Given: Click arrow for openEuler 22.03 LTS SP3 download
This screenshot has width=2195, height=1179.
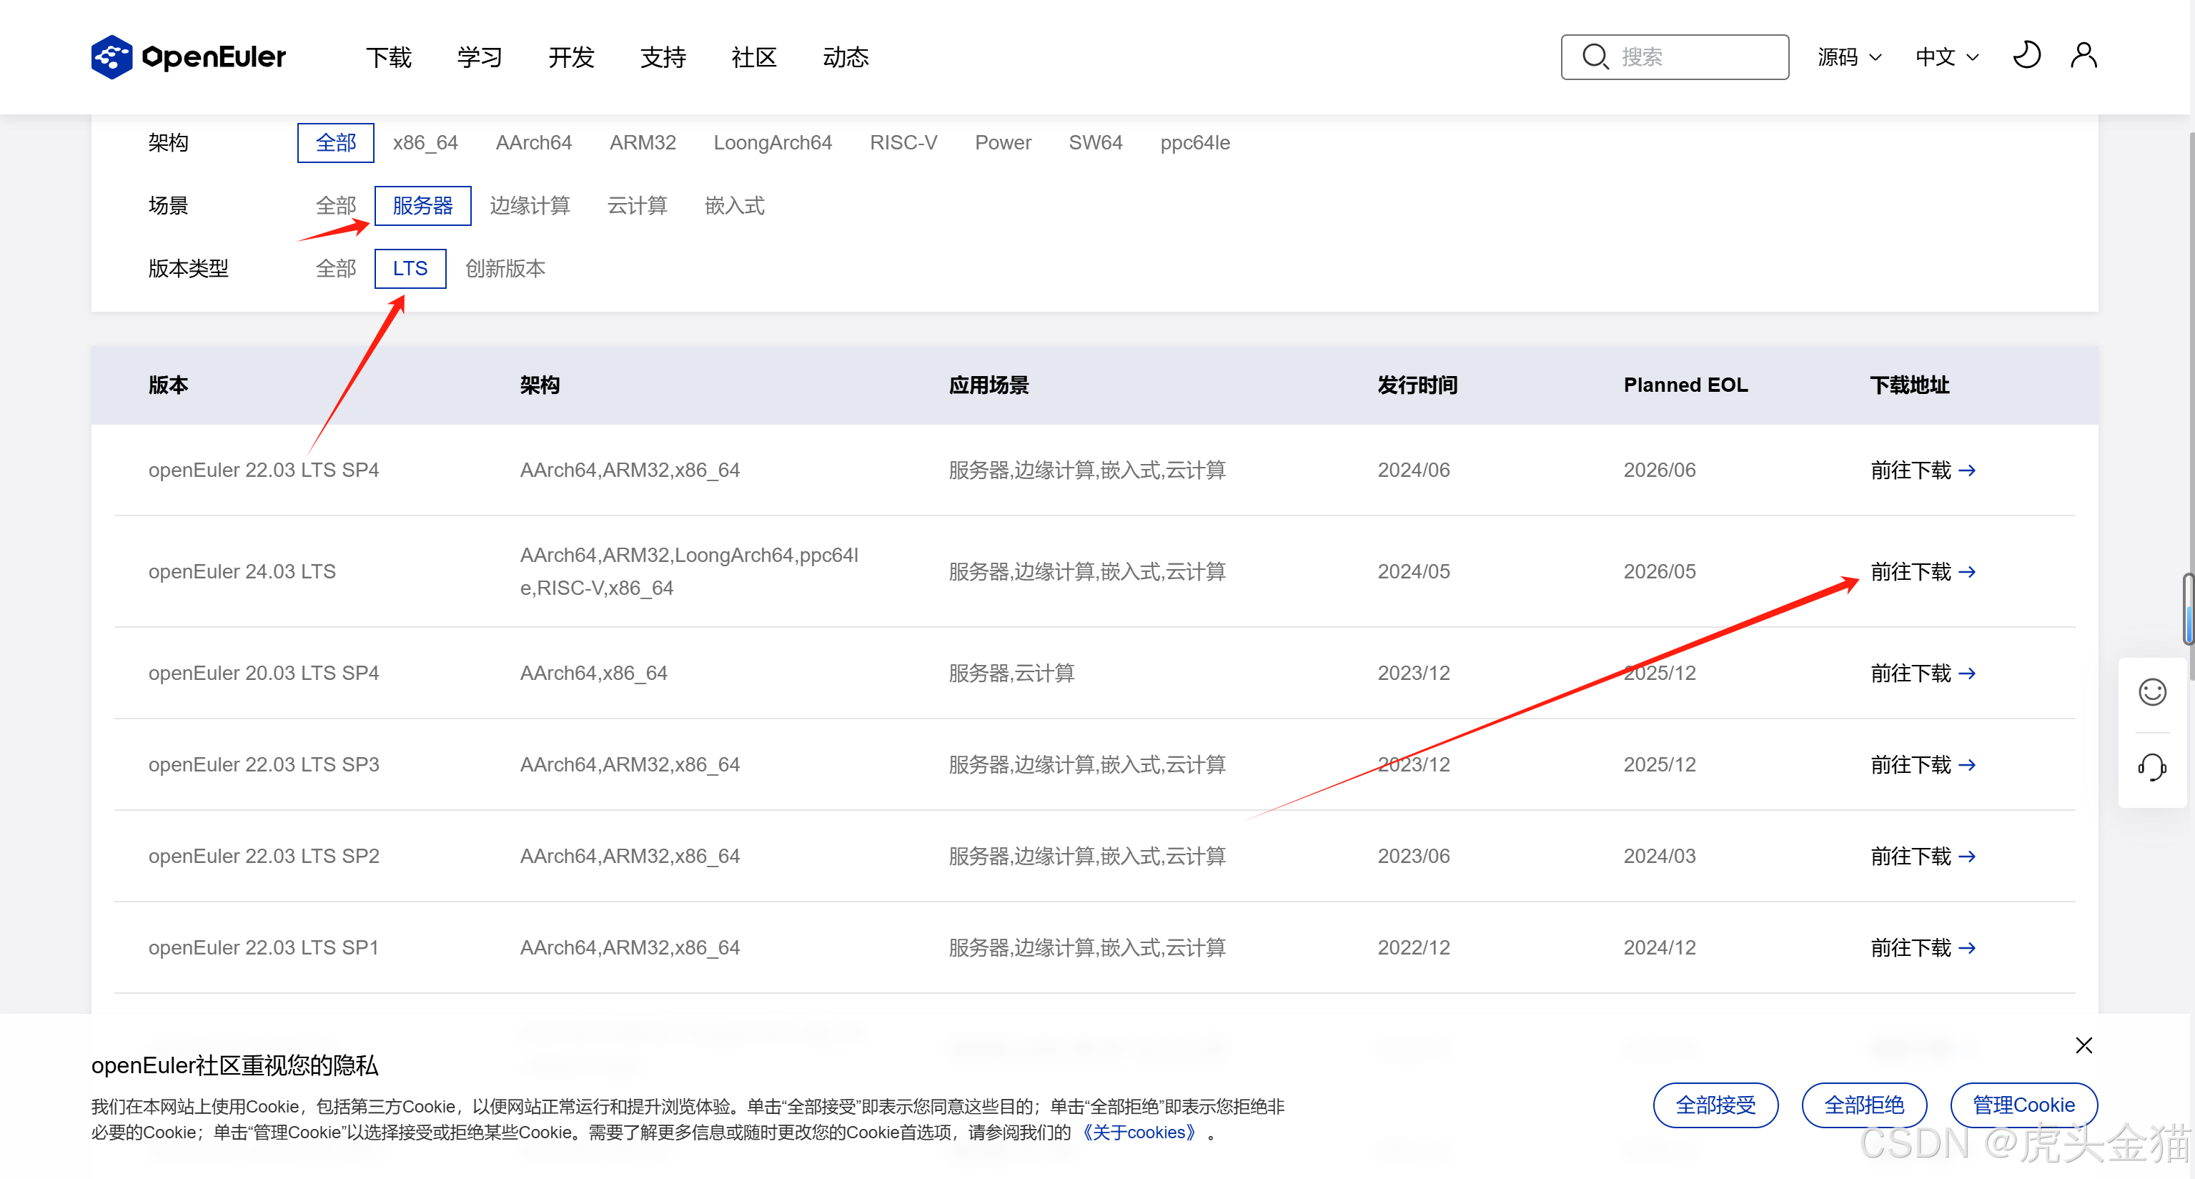Looking at the screenshot, I should (1967, 765).
